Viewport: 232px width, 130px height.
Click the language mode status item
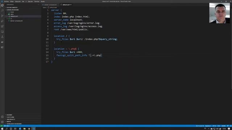(x=223, y=126)
